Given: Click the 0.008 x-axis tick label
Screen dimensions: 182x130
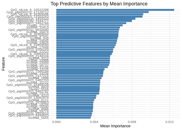Looking at the screenshot, I should (x=132, y=122).
